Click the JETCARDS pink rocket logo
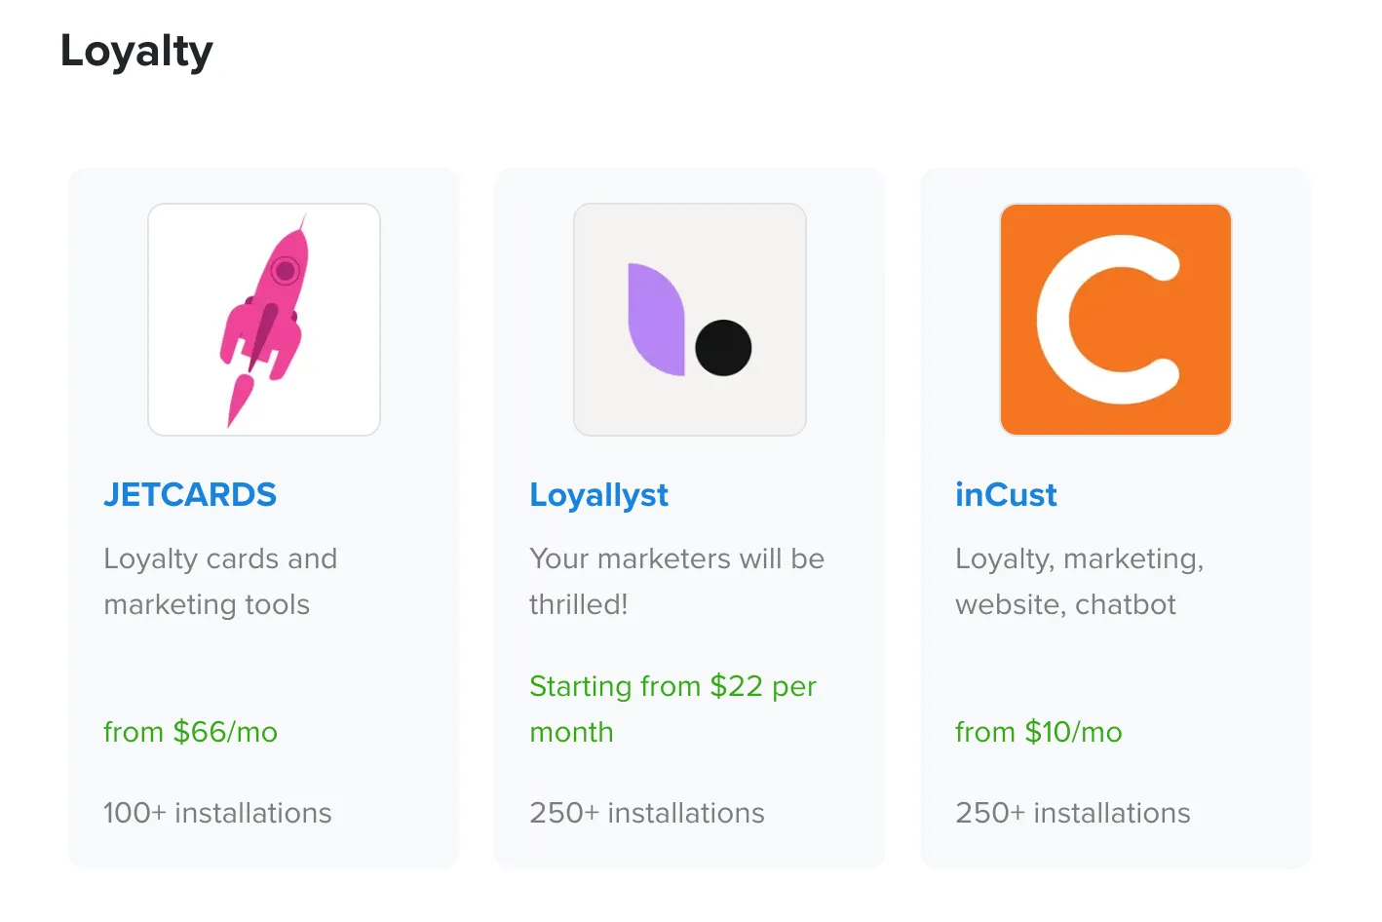The width and height of the screenshot is (1382, 922). pos(264,320)
